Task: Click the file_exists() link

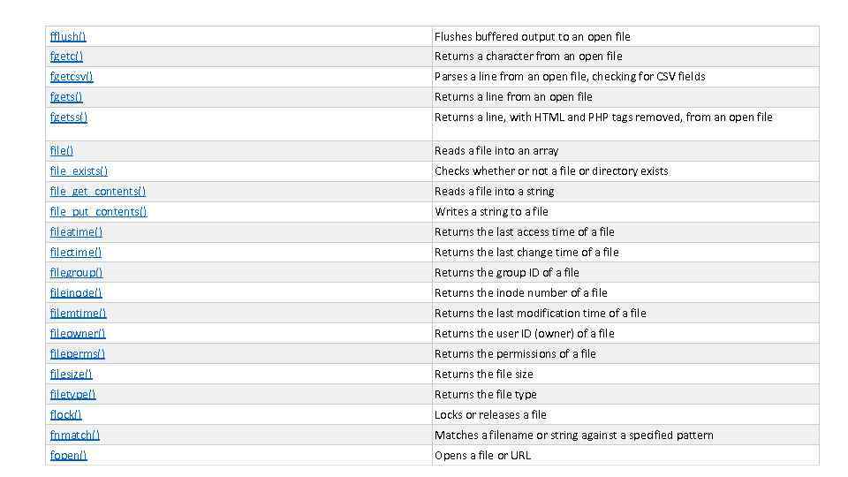Action: pos(79,171)
